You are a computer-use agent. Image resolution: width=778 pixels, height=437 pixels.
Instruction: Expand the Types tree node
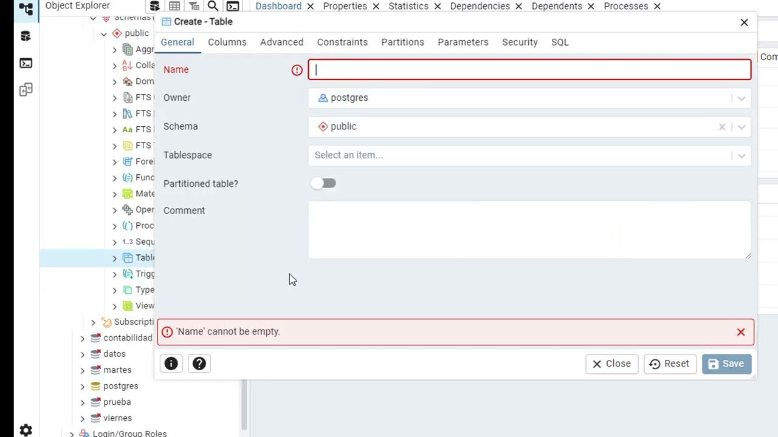click(115, 290)
